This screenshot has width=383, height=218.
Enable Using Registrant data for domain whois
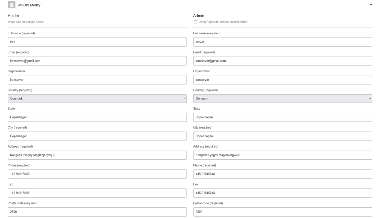click(x=195, y=22)
